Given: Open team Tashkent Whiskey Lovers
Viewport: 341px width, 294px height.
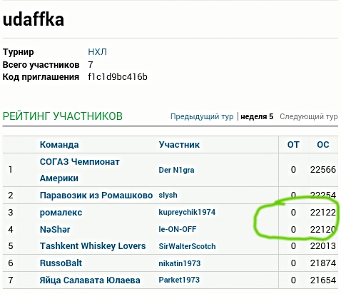Looking at the screenshot, I should 93,246.
